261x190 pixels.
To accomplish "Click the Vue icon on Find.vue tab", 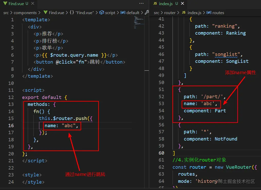I will pyautogui.click(x=5, y=3).
